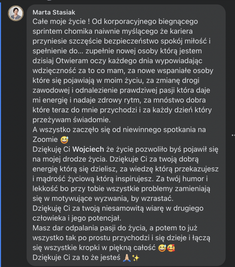Click the word Zoomie in the comment
This screenshot has width=235, height=267.
coord(45,139)
